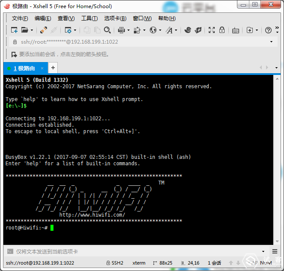Screen dimensions: 284x271
Task: Open the 帮助(H) menu
Action: pos(167,18)
